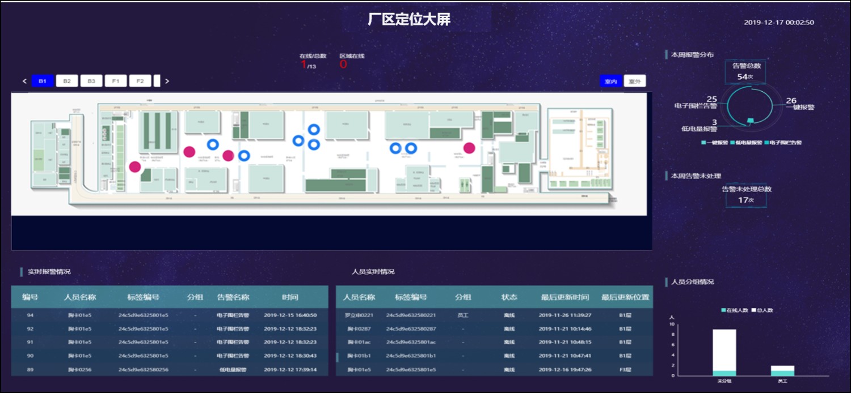Switch to the 室外 outdoor view
This screenshot has width=851, height=393.
(x=634, y=82)
